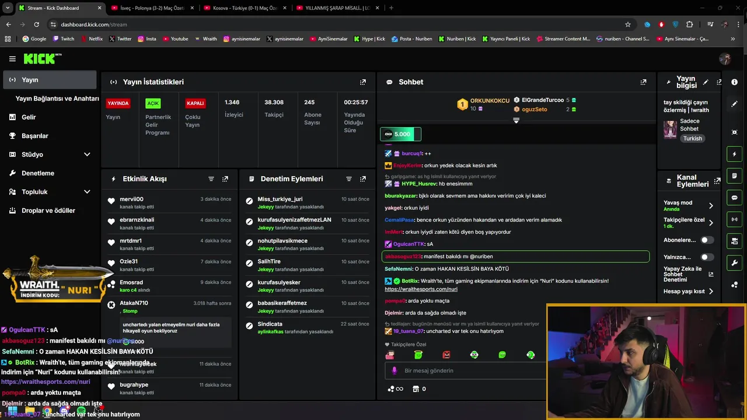
Task: Toggle the lightning bolt activity icon in sidebar
Action: [x=735, y=154]
